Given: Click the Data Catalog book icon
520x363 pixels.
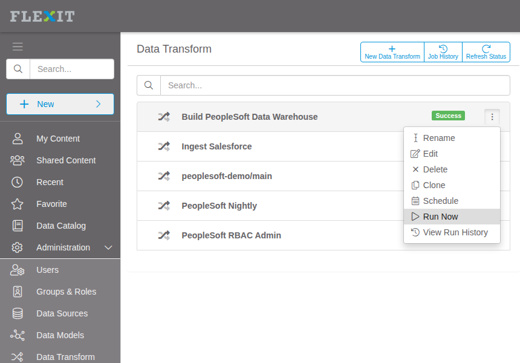Looking at the screenshot, I should point(18,226).
